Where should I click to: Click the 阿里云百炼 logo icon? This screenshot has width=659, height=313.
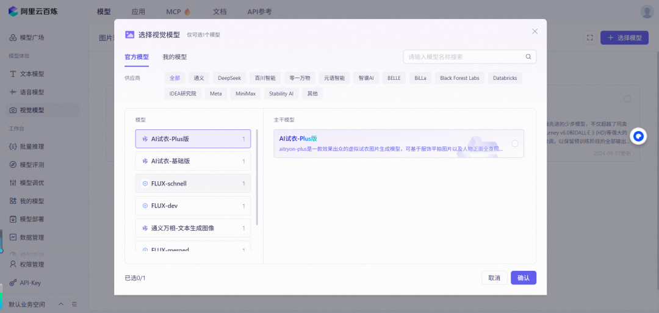pos(13,12)
